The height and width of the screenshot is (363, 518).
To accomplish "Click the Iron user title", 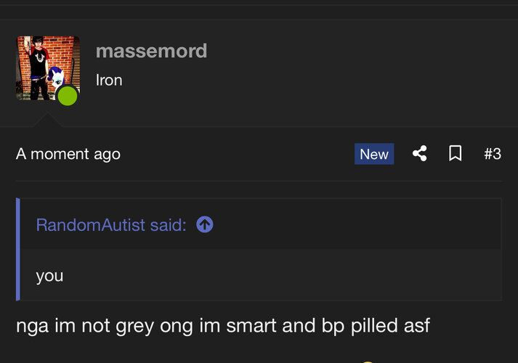I will pyautogui.click(x=109, y=80).
